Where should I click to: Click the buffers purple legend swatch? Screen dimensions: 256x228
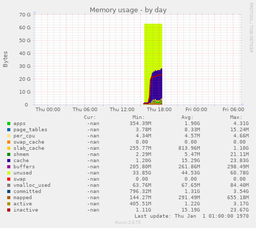click(x=9, y=167)
